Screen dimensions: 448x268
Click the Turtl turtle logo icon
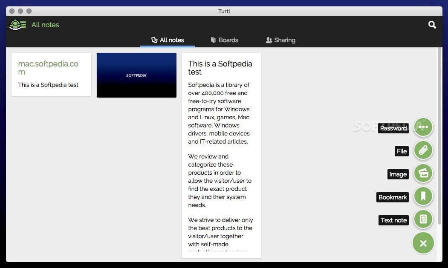(17, 25)
